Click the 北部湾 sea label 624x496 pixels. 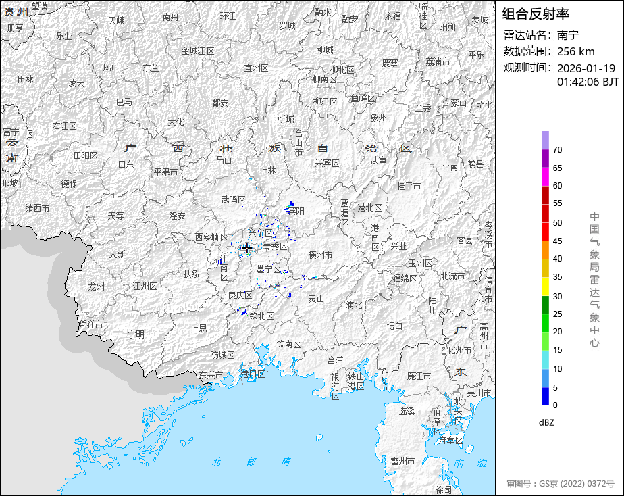coord(251,462)
